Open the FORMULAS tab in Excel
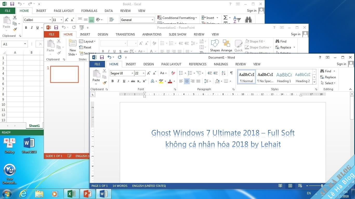 [x=89, y=11]
